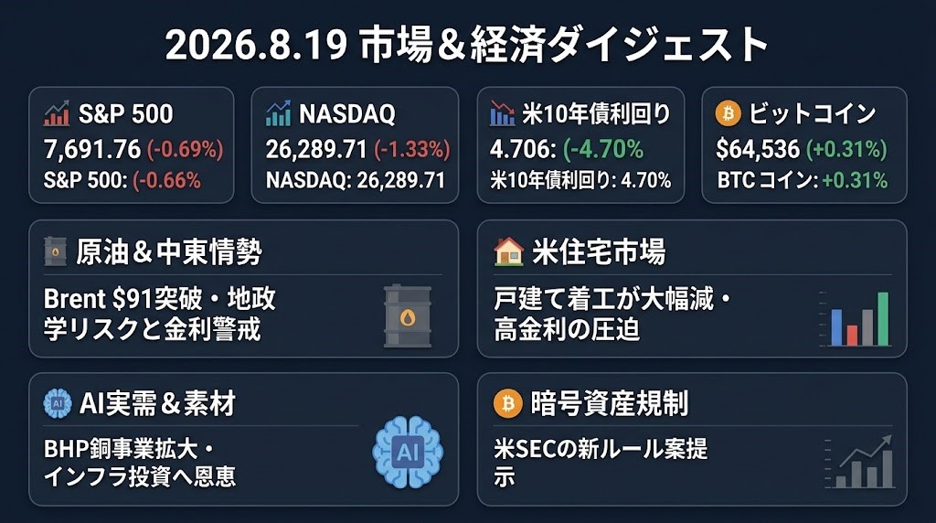Select the NASDAQ 26,289.71 (-1.33%) value

358,149
